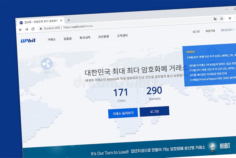Click the AllBit logo in banner
The width and height of the screenshot is (236, 158).
click(225, 146)
